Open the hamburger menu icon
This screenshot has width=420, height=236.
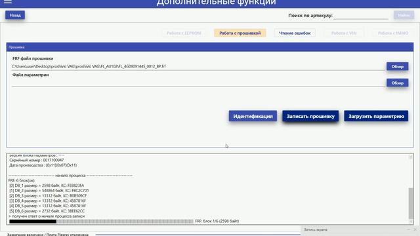[x=8, y=2]
